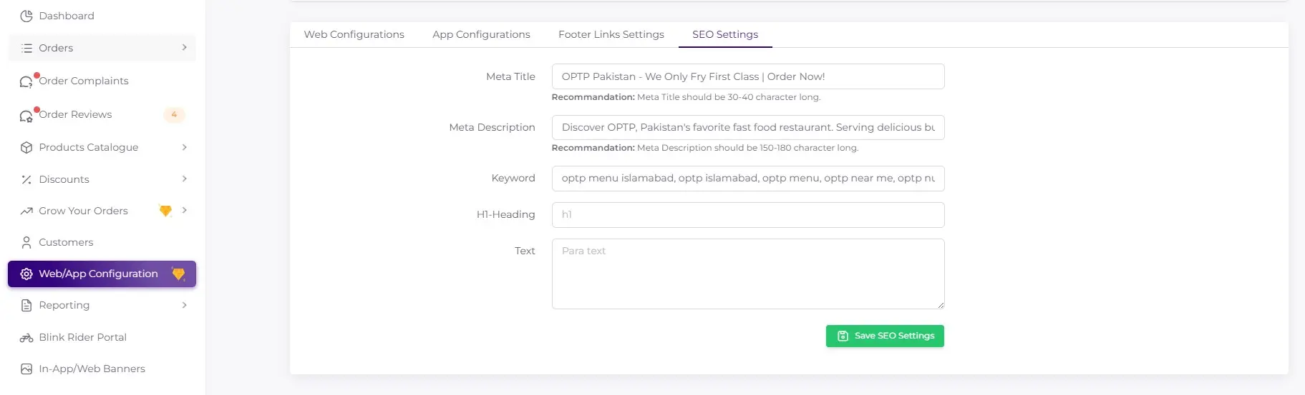The width and height of the screenshot is (1305, 395).
Task: Expand the Discounts submenu arrow
Action: point(184,179)
